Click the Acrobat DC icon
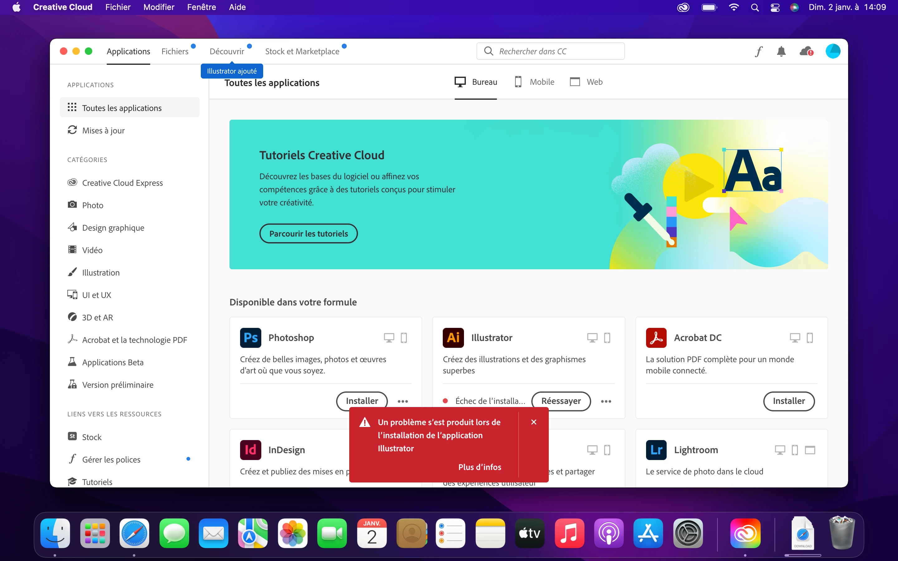 pos(656,338)
